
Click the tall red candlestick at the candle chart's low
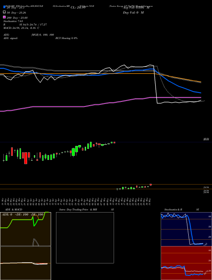click(26, 158)
